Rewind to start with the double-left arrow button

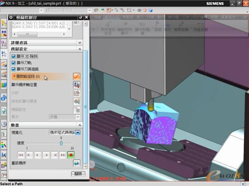pos(21,155)
